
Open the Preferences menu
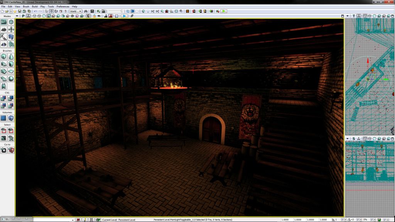pyautogui.click(x=63, y=7)
